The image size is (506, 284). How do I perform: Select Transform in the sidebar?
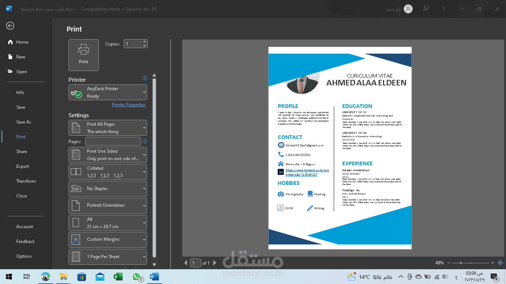26,181
